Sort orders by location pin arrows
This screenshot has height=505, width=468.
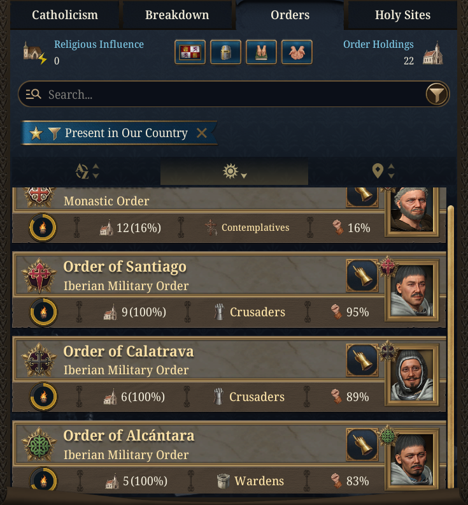coord(383,171)
